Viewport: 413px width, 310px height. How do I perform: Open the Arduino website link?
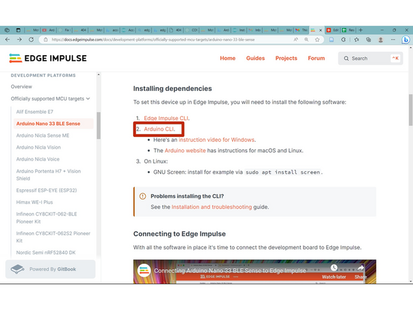185,151
